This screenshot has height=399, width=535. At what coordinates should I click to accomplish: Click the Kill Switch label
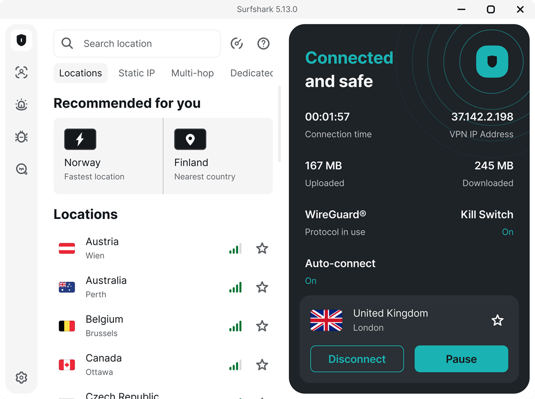487,215
